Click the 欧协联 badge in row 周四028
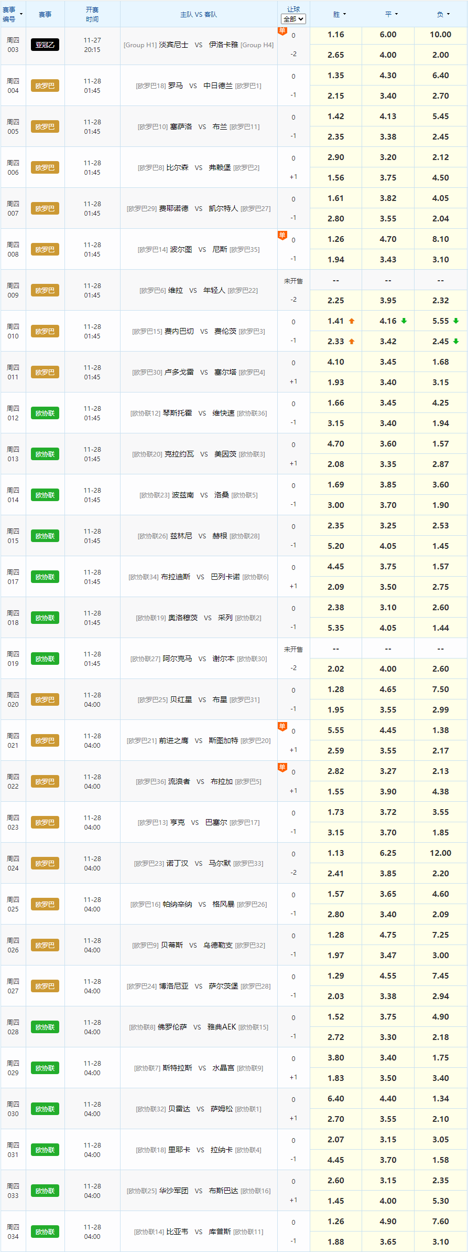The image size is (468, 1252). pos(45,1027)
